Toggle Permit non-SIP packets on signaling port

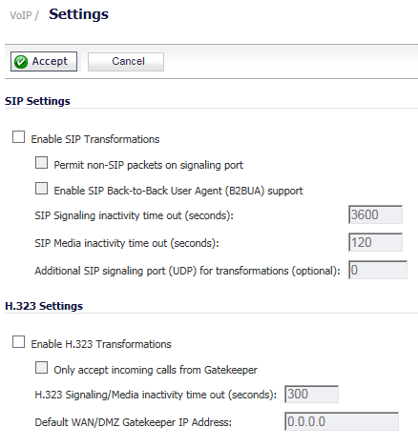41,163
